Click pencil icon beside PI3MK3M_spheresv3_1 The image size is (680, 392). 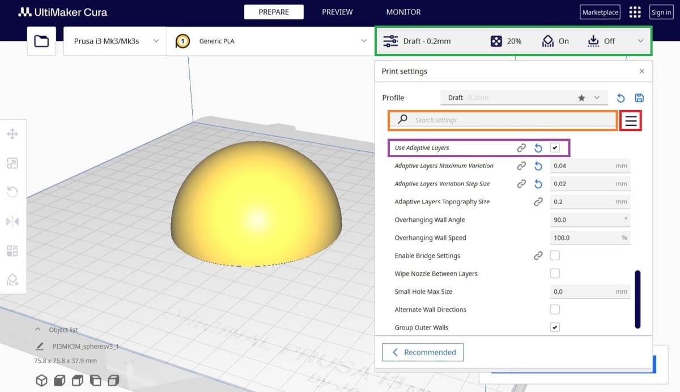click(x=39, y=346)
